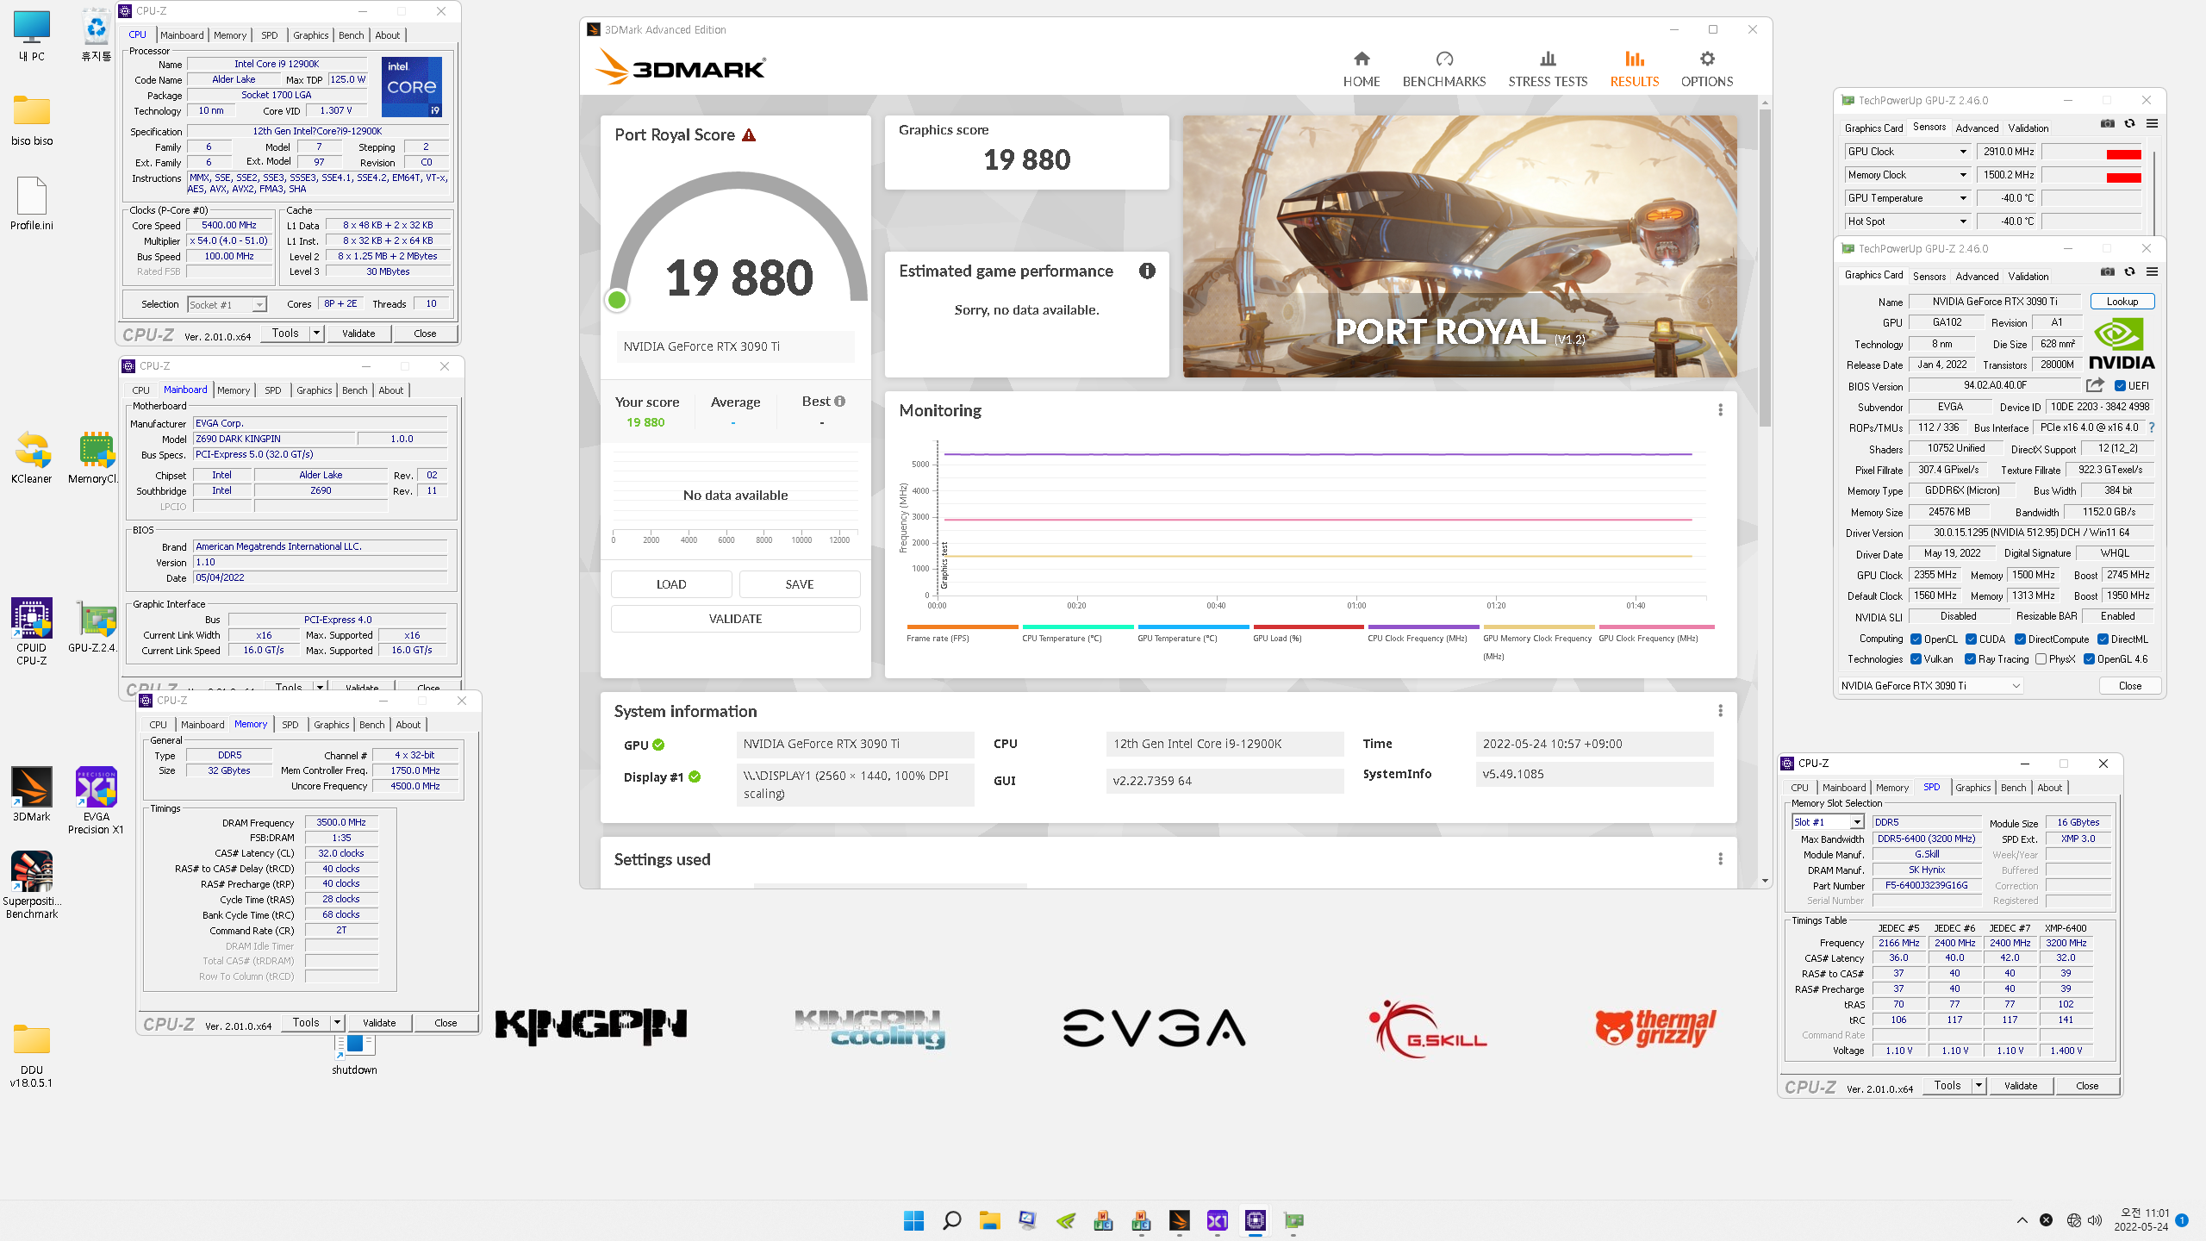The image size is (2206, 1241).
Task: Select the KCleaner desktop icon
Action: pos(32,458)
